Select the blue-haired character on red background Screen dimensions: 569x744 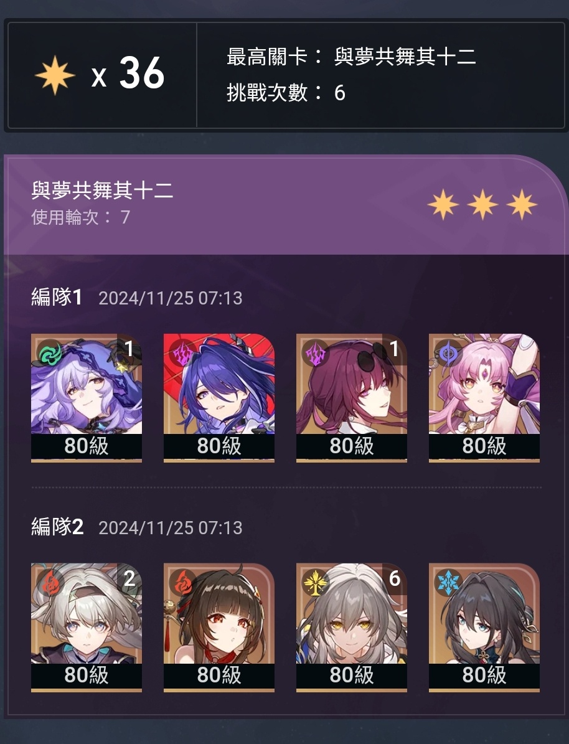coord(219,398)
